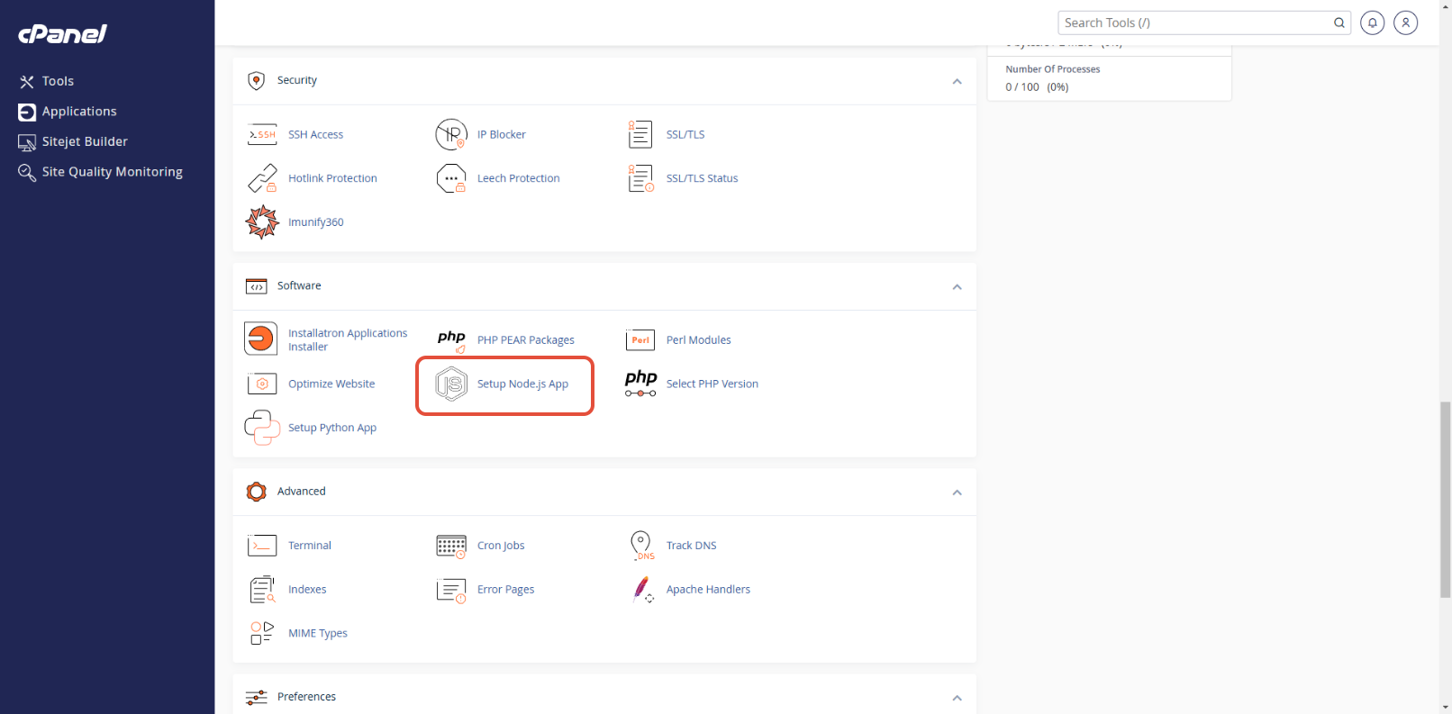
Task: Launch the Terminal icon
Action: [262, 546]
